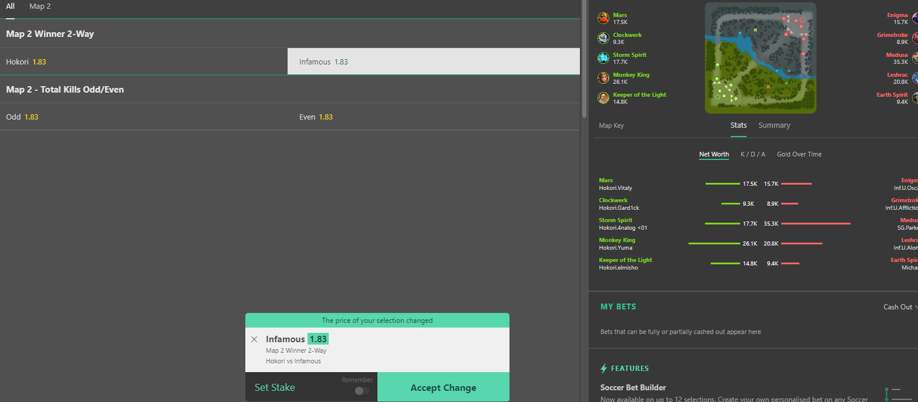Click the Hokori.4nalog player name

pyautogui.click(x=623, y=228)
